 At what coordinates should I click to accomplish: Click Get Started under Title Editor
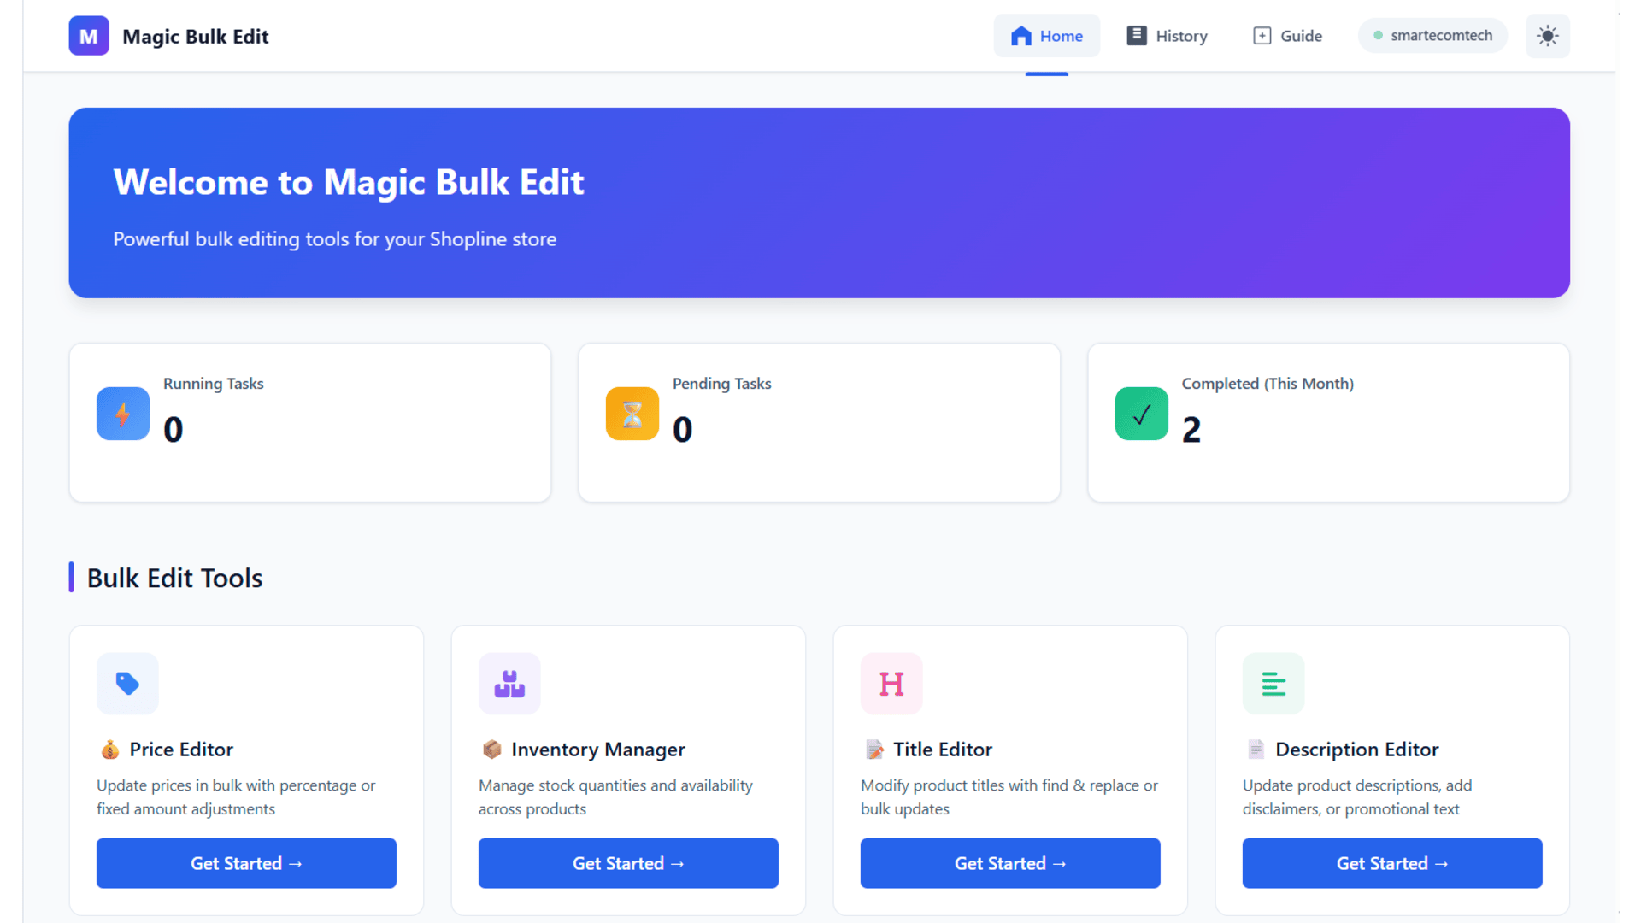(1009, 863)
